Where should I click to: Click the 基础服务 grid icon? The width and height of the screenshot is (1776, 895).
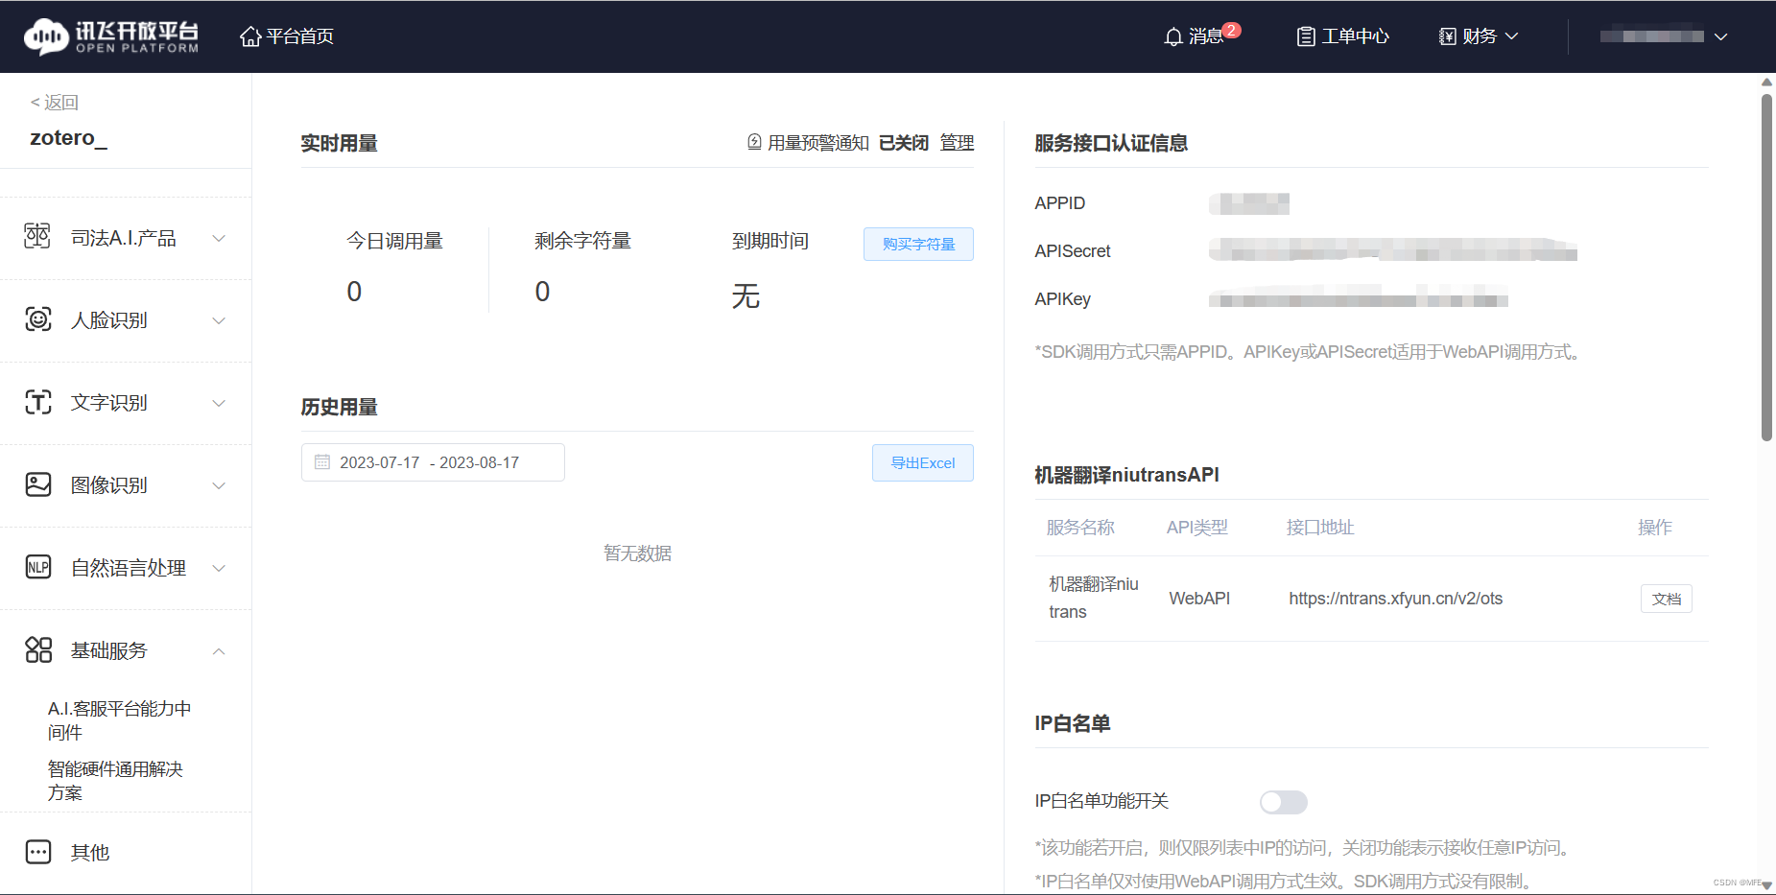pyautogui.click(x=38, y=649)
